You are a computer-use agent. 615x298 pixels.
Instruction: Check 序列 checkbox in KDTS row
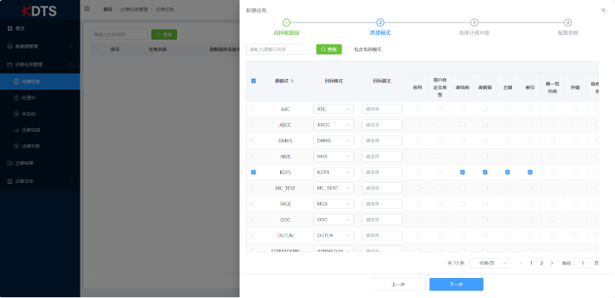pyautogui.click(x=417, y=173)
